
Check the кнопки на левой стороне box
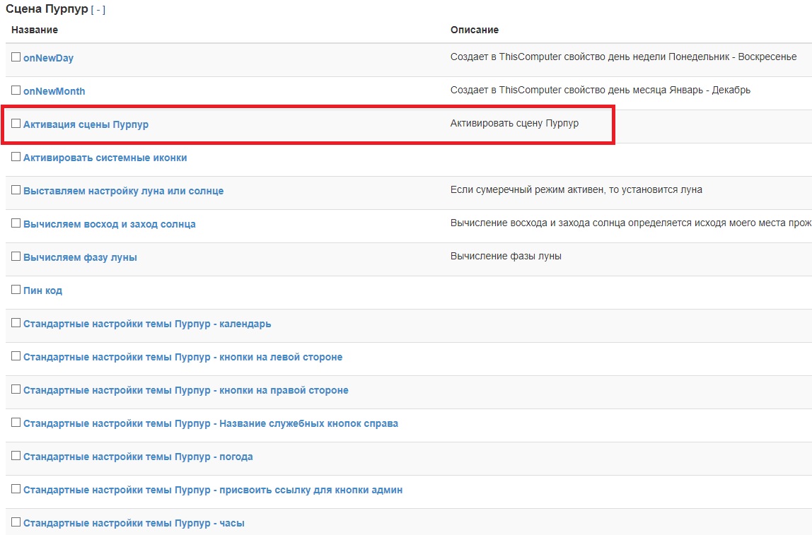pyautogui.click(x=16, y=356)
